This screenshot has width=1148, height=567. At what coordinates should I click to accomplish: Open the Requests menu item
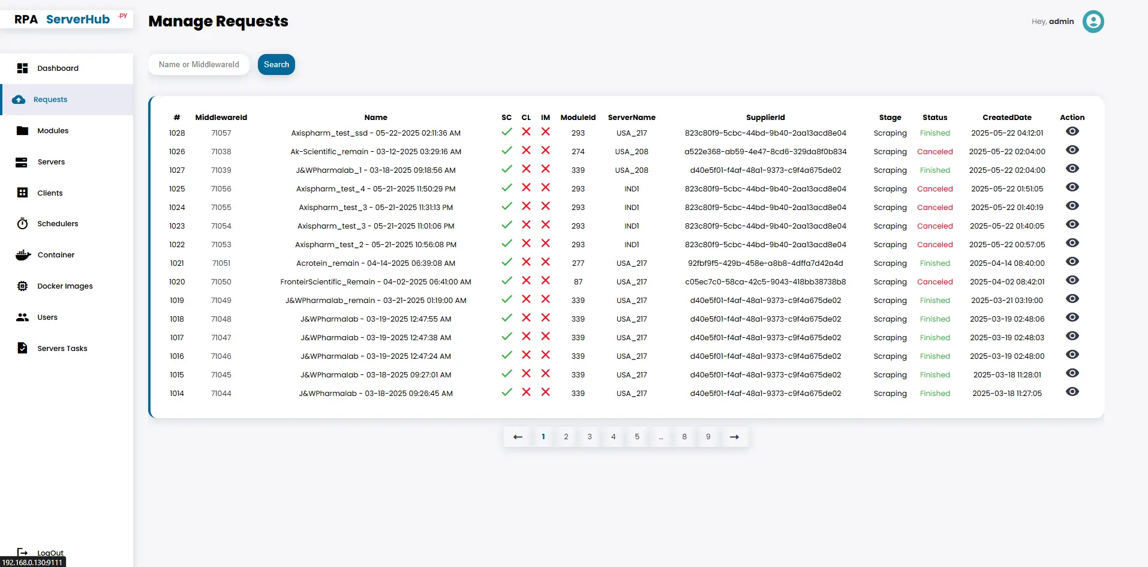tap(50, 100)
